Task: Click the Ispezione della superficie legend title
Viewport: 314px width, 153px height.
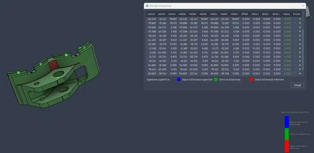Action: click(x=295, y=112)
